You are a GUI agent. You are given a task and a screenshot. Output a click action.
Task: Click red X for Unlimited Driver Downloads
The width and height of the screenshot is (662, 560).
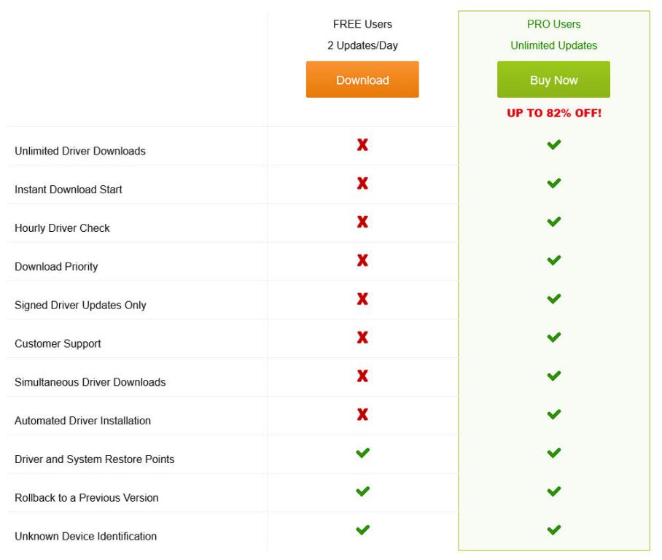coord(362,145)
